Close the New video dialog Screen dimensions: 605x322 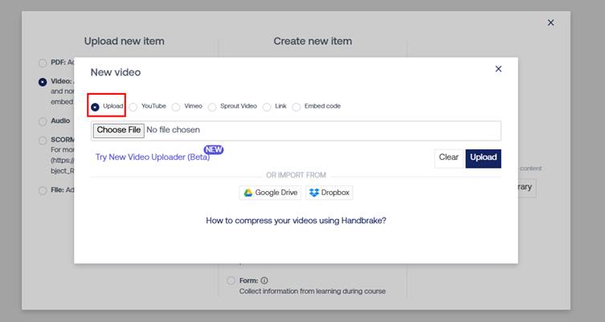[498, 69]
